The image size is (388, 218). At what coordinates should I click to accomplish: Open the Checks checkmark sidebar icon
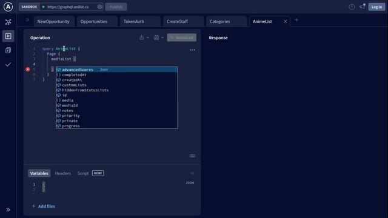8,65
